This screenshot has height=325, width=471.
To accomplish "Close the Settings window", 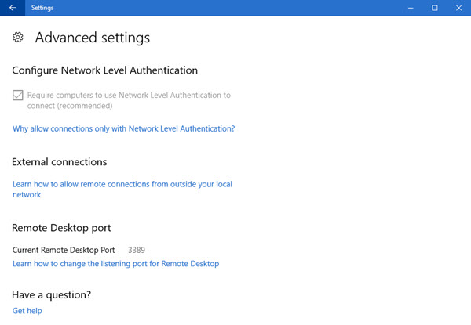I will click(x=458, y=8).
